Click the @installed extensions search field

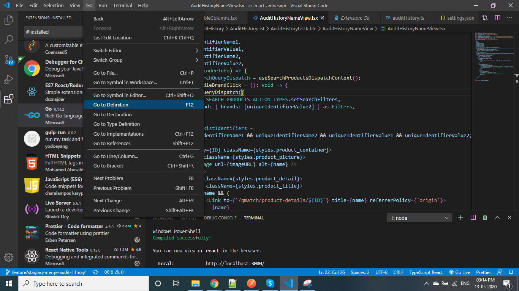point(53,31)
